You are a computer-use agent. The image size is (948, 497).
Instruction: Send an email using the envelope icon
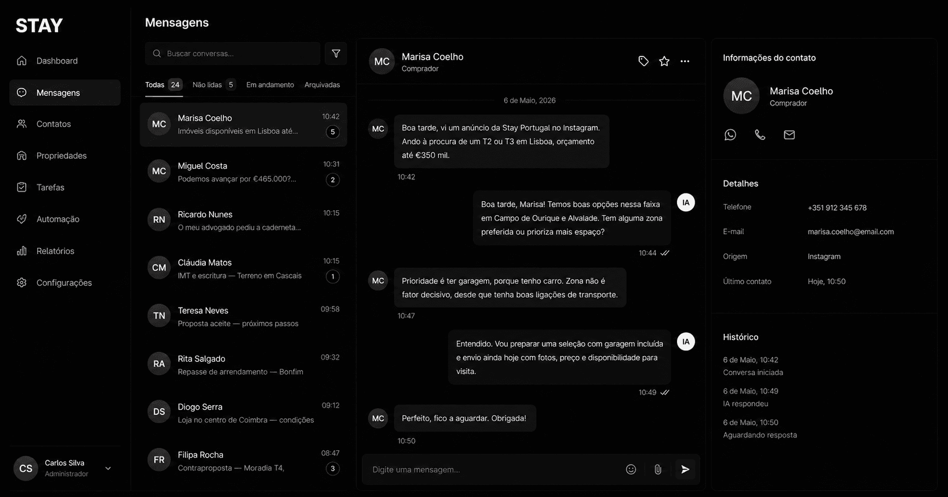click(789, 135)
